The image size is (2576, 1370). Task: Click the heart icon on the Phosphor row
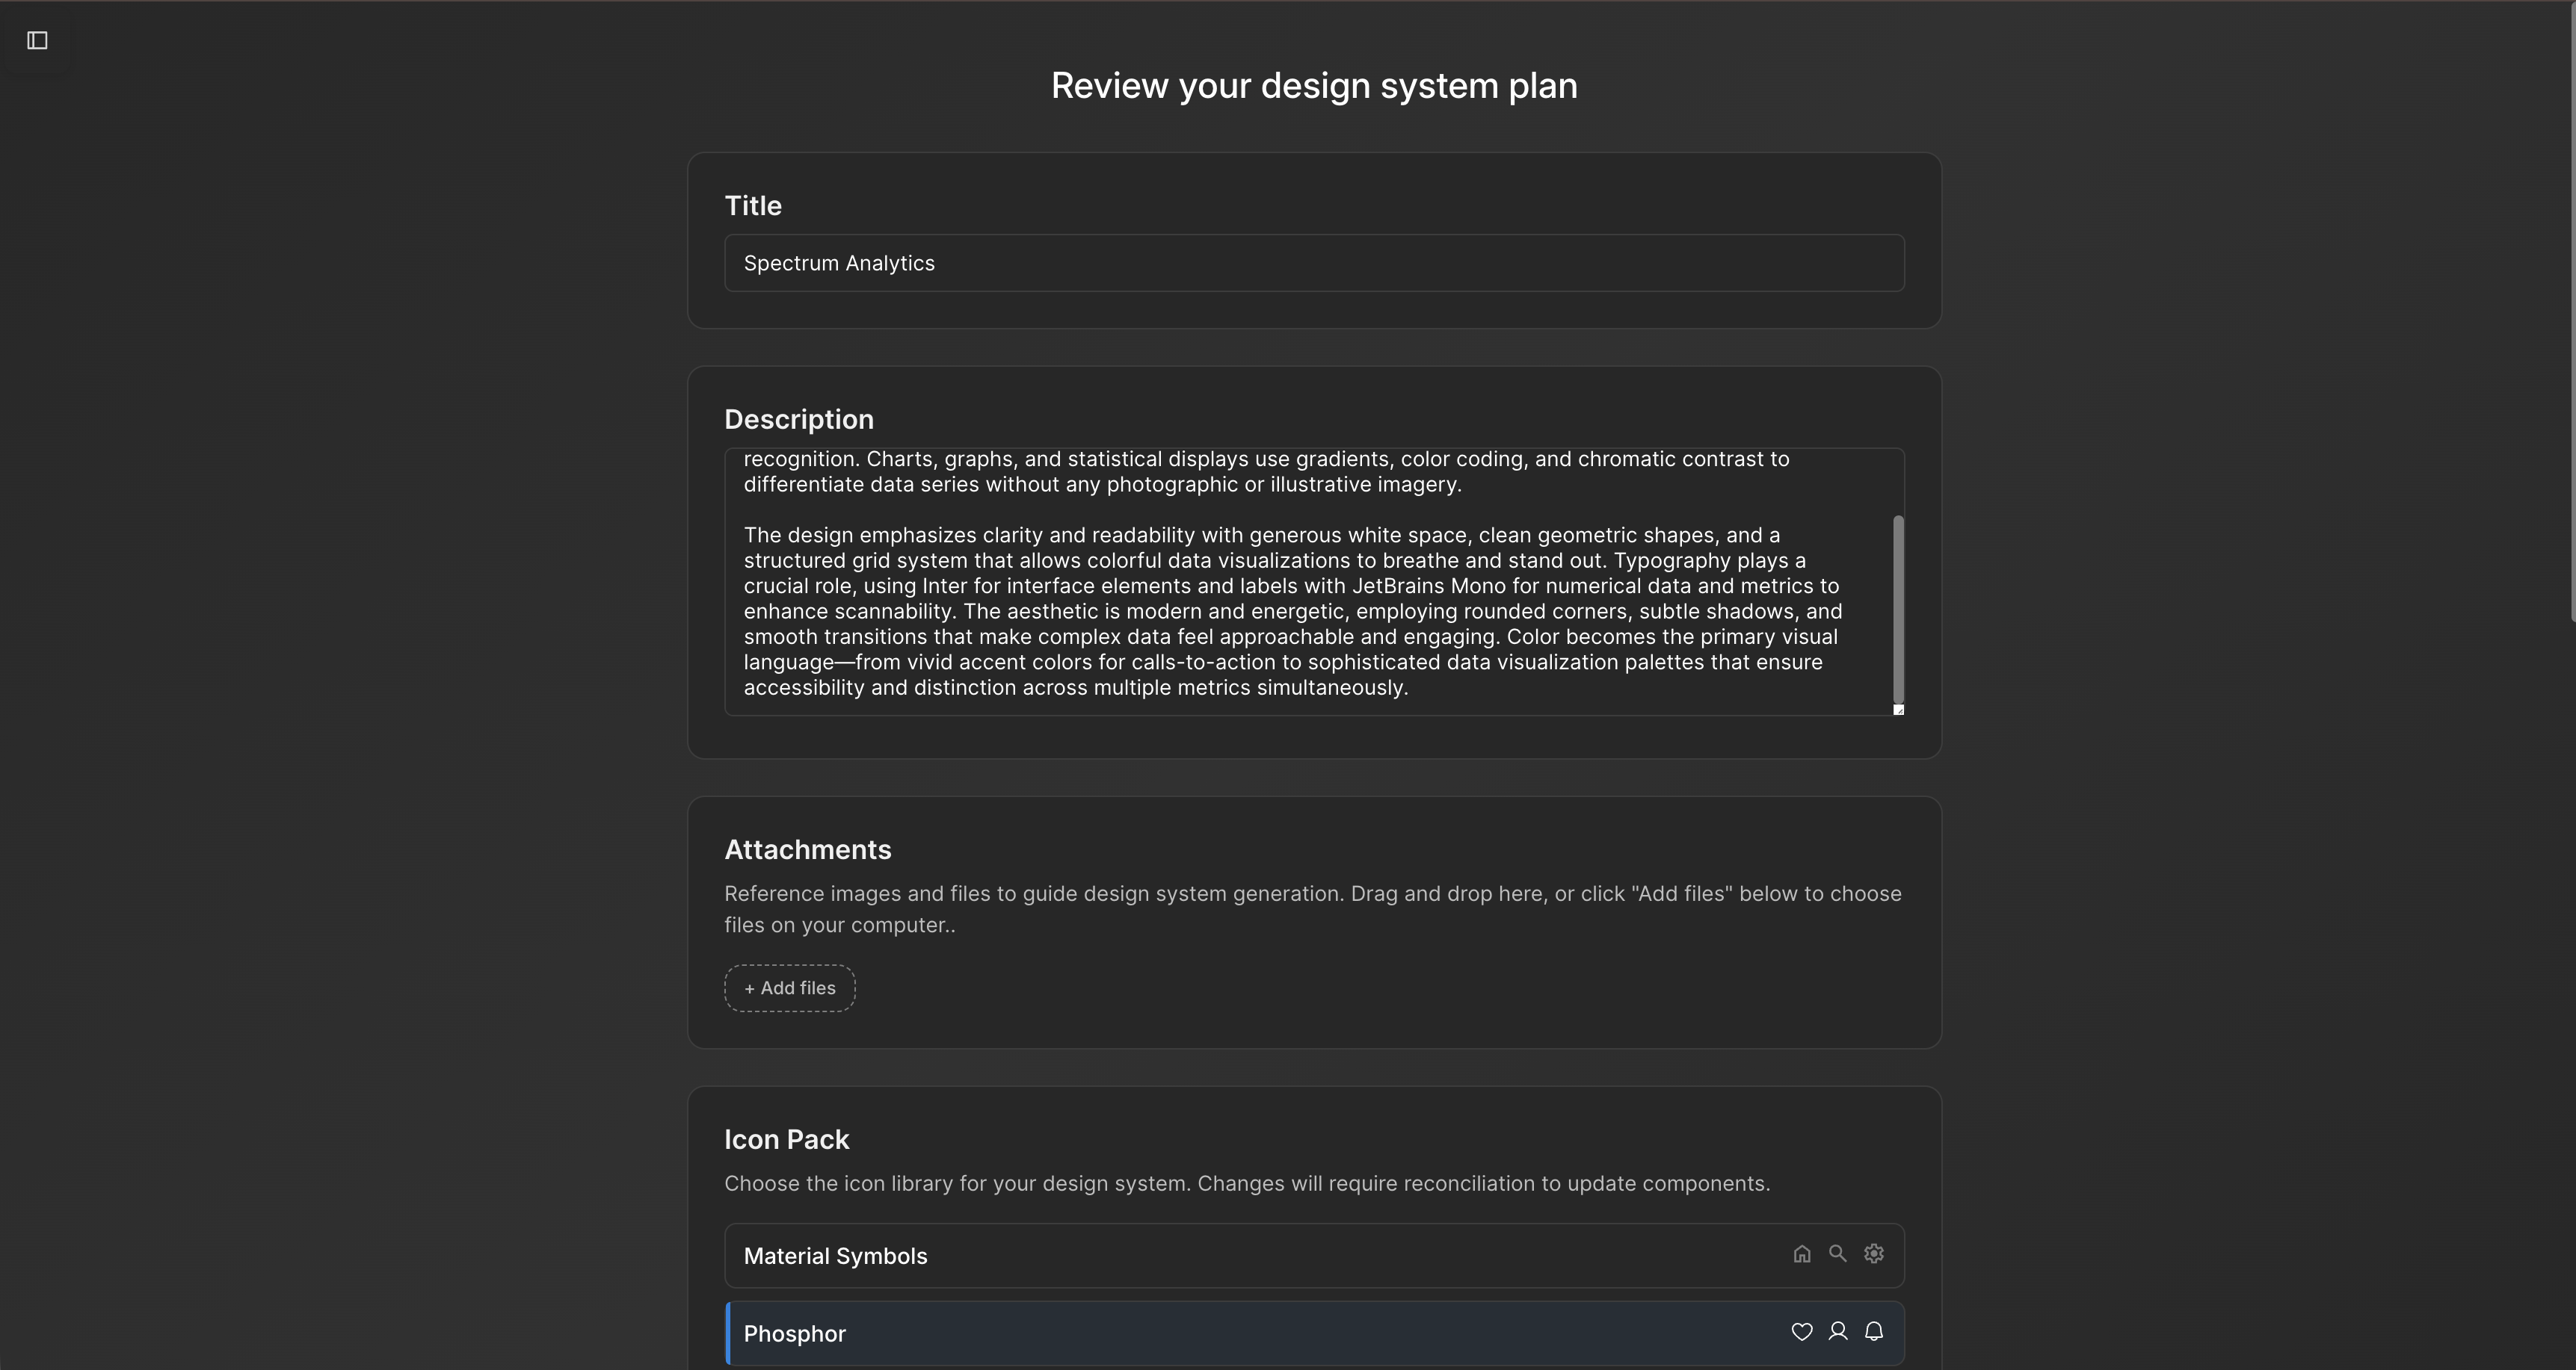tap(1802, 1331)
